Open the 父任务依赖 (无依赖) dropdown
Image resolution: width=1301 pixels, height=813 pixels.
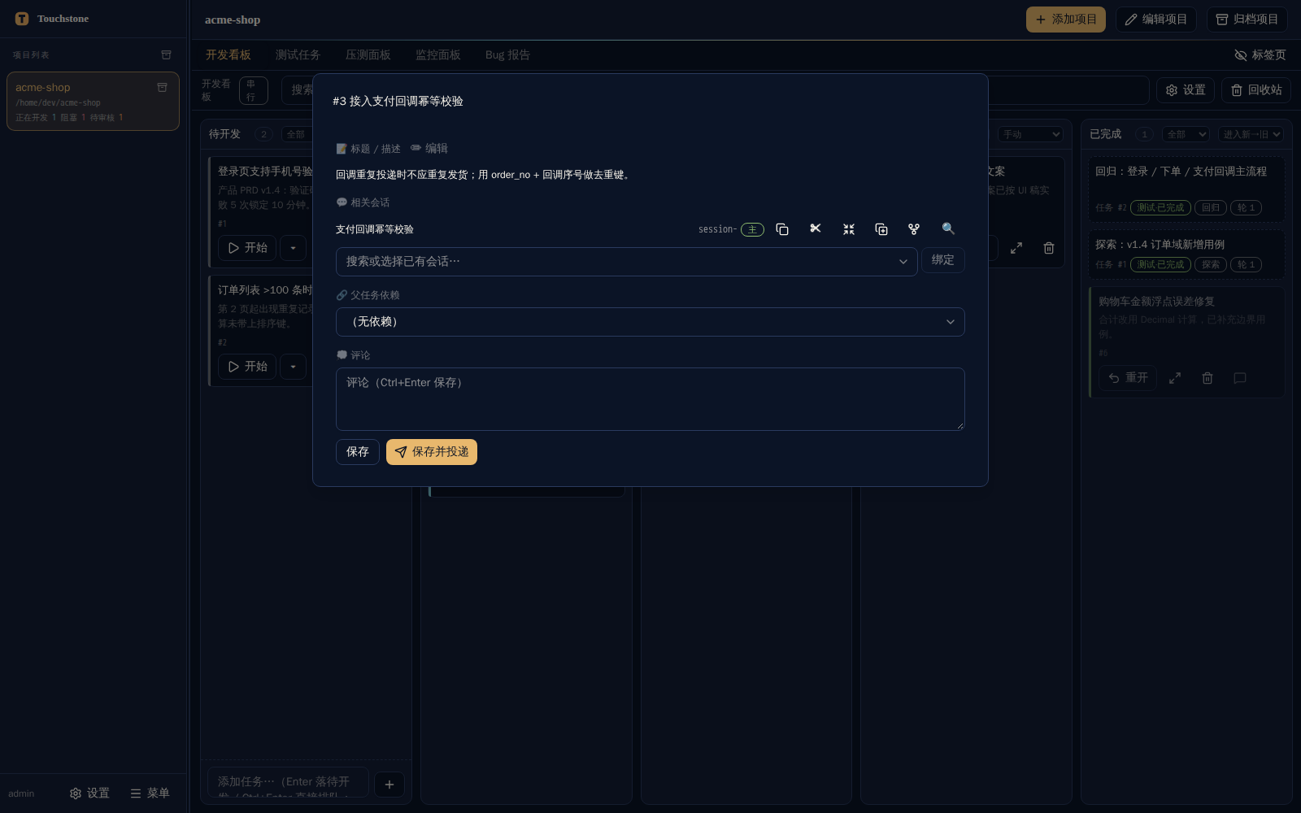click(x=650, y=322)
